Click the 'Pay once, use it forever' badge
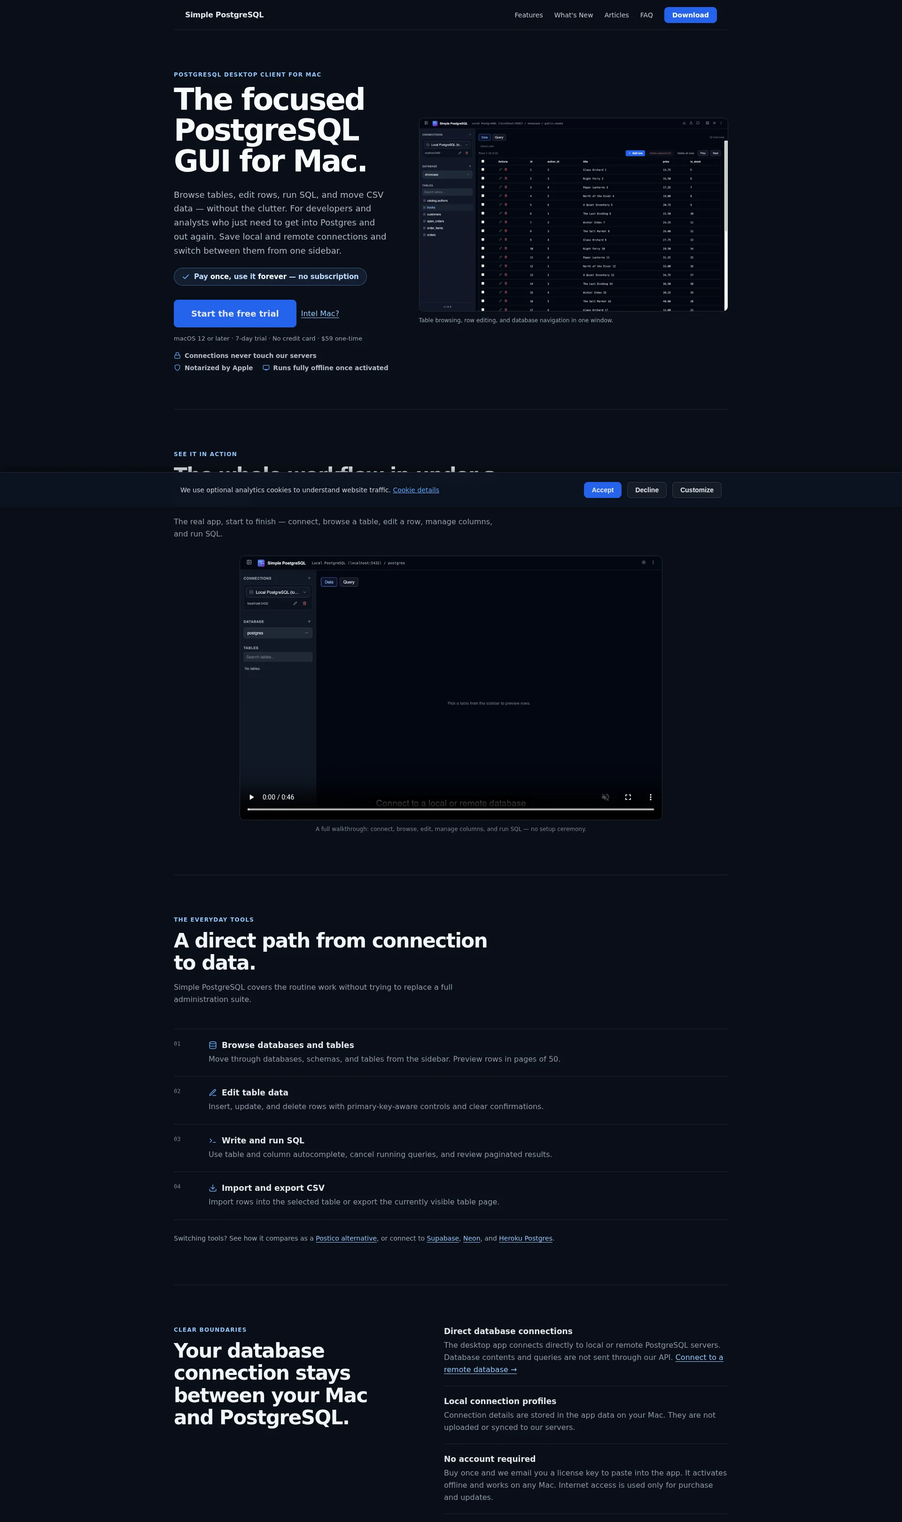 click(271, 277)
